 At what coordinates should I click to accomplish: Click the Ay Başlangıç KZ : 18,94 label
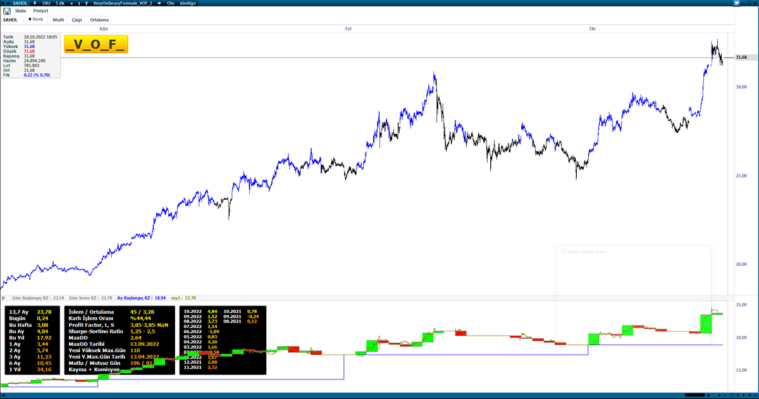coord(142,298)
